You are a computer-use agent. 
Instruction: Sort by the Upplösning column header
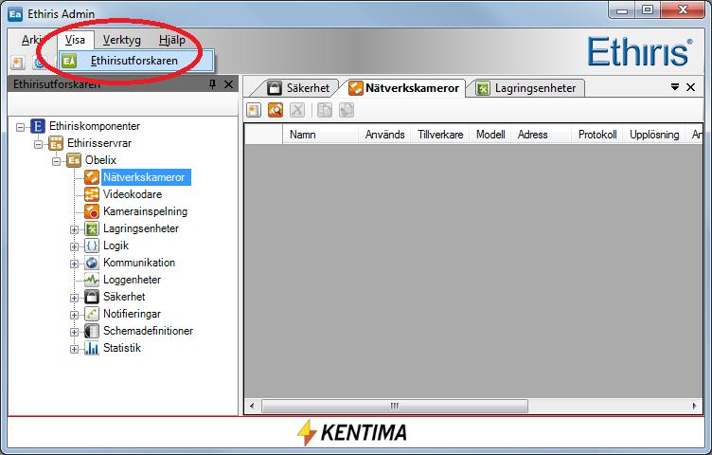coord(654,135)
